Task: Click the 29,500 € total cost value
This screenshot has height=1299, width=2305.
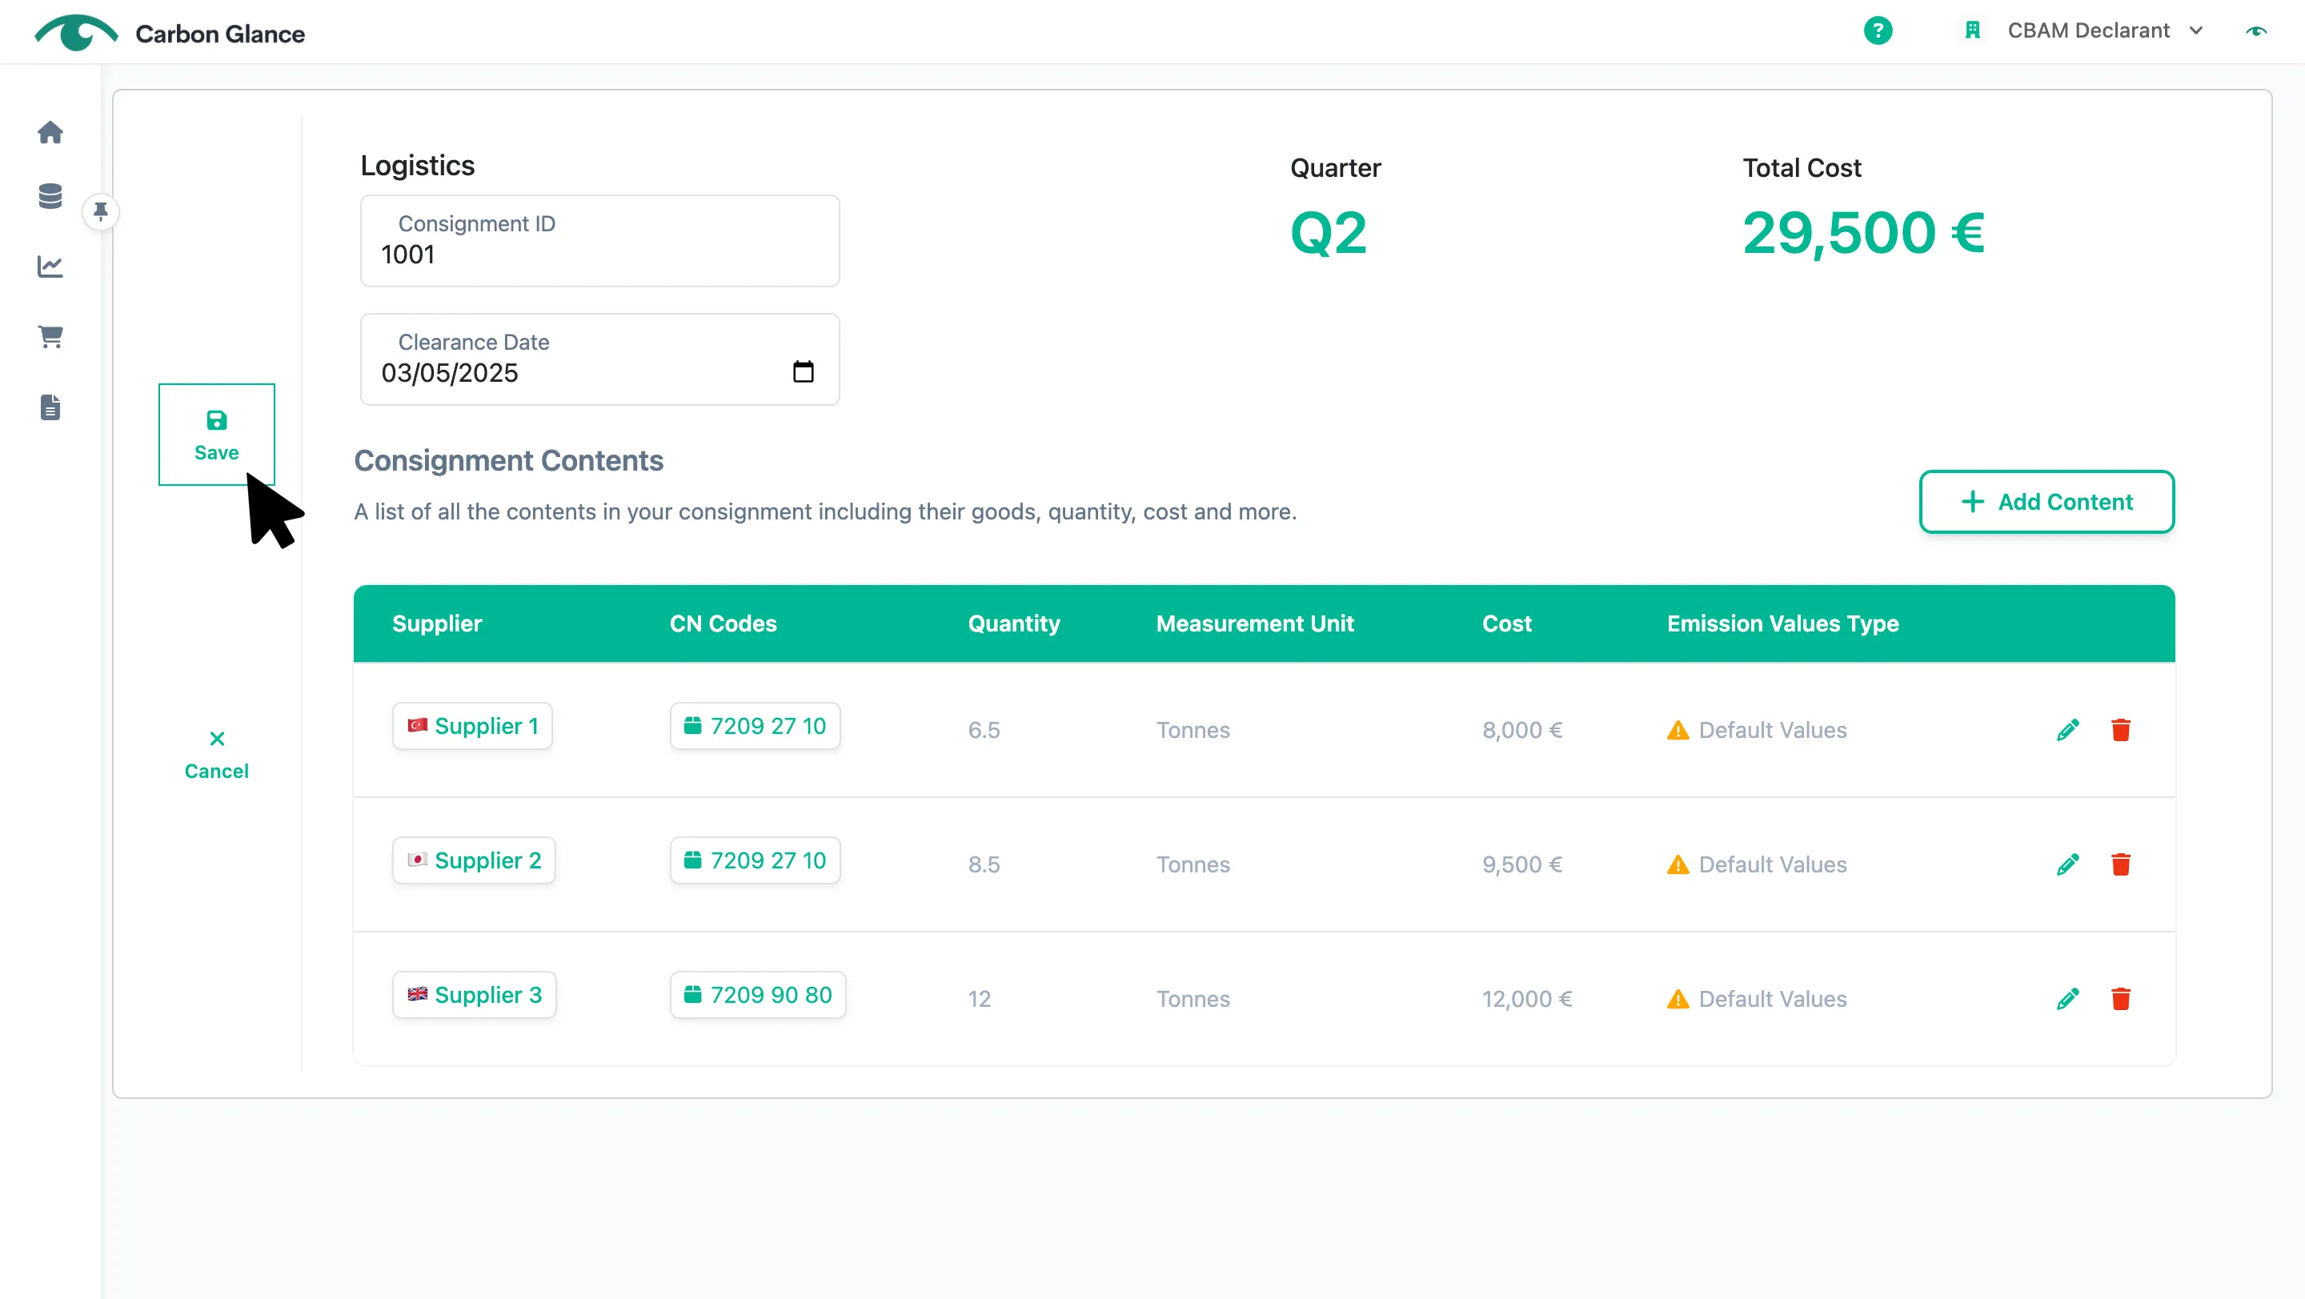Action: point(1863,233)
